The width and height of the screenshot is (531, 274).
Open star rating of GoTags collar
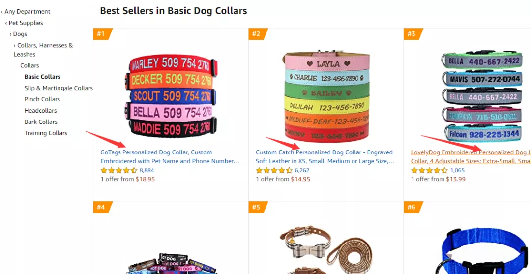tap(118, 170)
